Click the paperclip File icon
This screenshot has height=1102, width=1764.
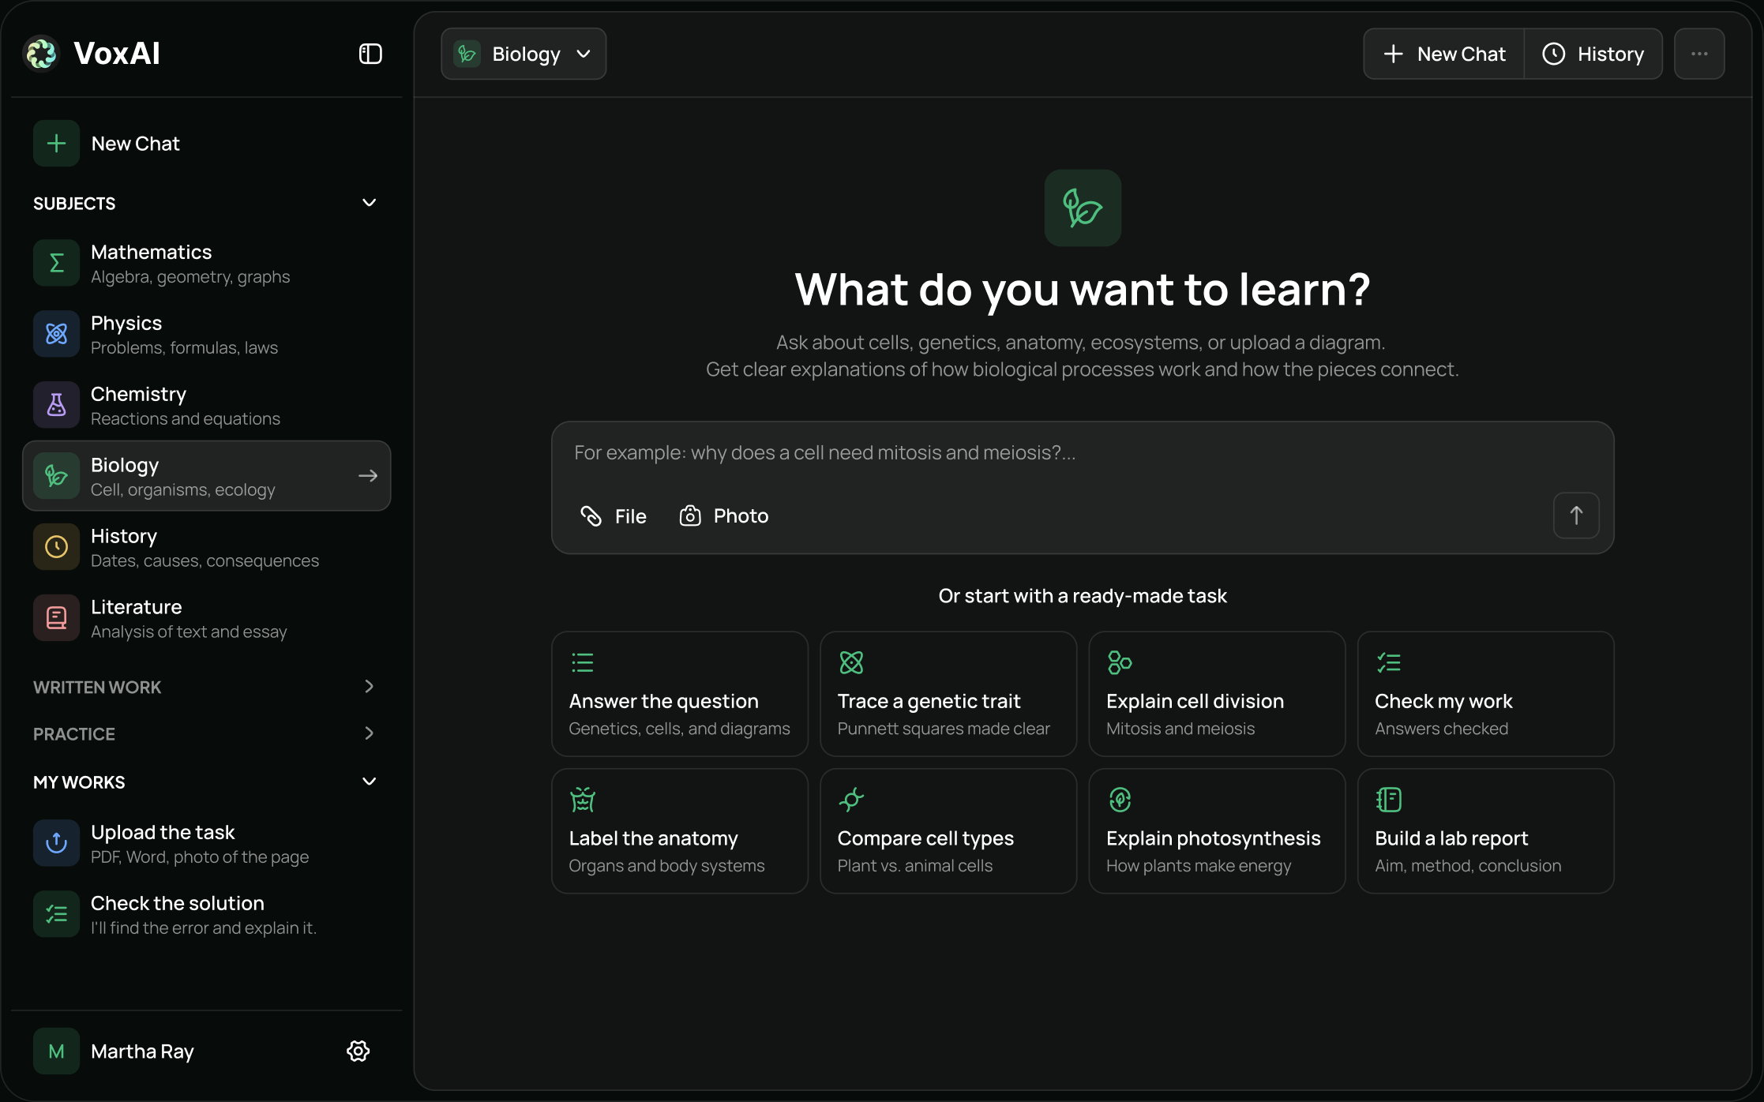pyautogui.click(x=591, y=515)
